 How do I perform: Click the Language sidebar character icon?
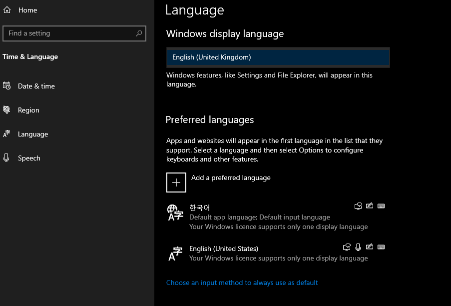coord(6,134)
